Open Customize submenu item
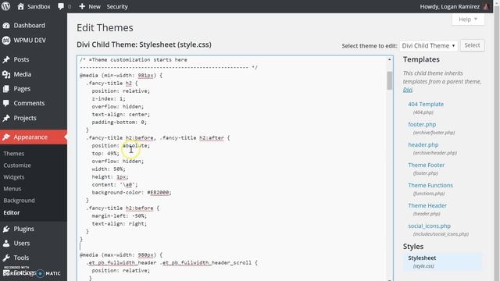 (17, 165)
